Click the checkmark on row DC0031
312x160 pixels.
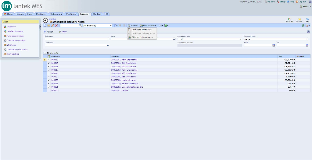click(49, 87)
